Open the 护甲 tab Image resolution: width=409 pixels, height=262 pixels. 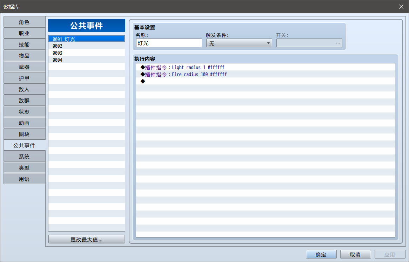(x=24, y=78)
